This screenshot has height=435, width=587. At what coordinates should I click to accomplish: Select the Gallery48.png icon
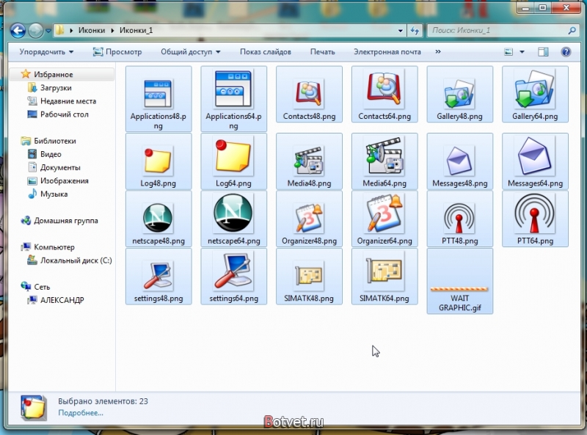[459, 94]
